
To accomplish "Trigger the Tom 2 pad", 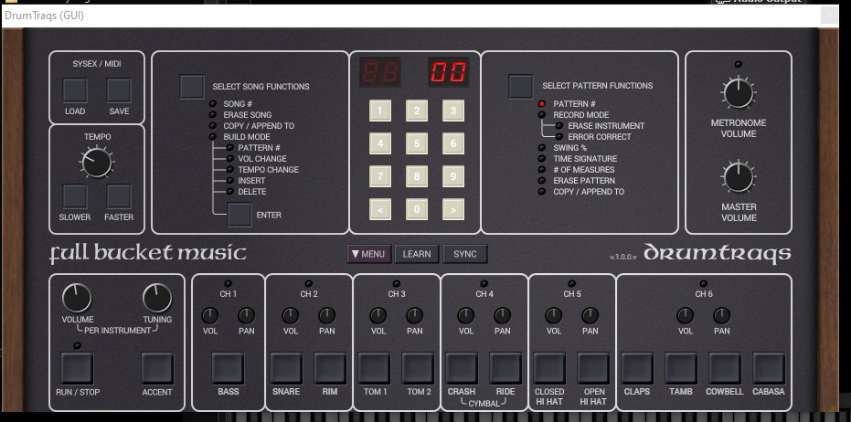I will click(418, 368).
